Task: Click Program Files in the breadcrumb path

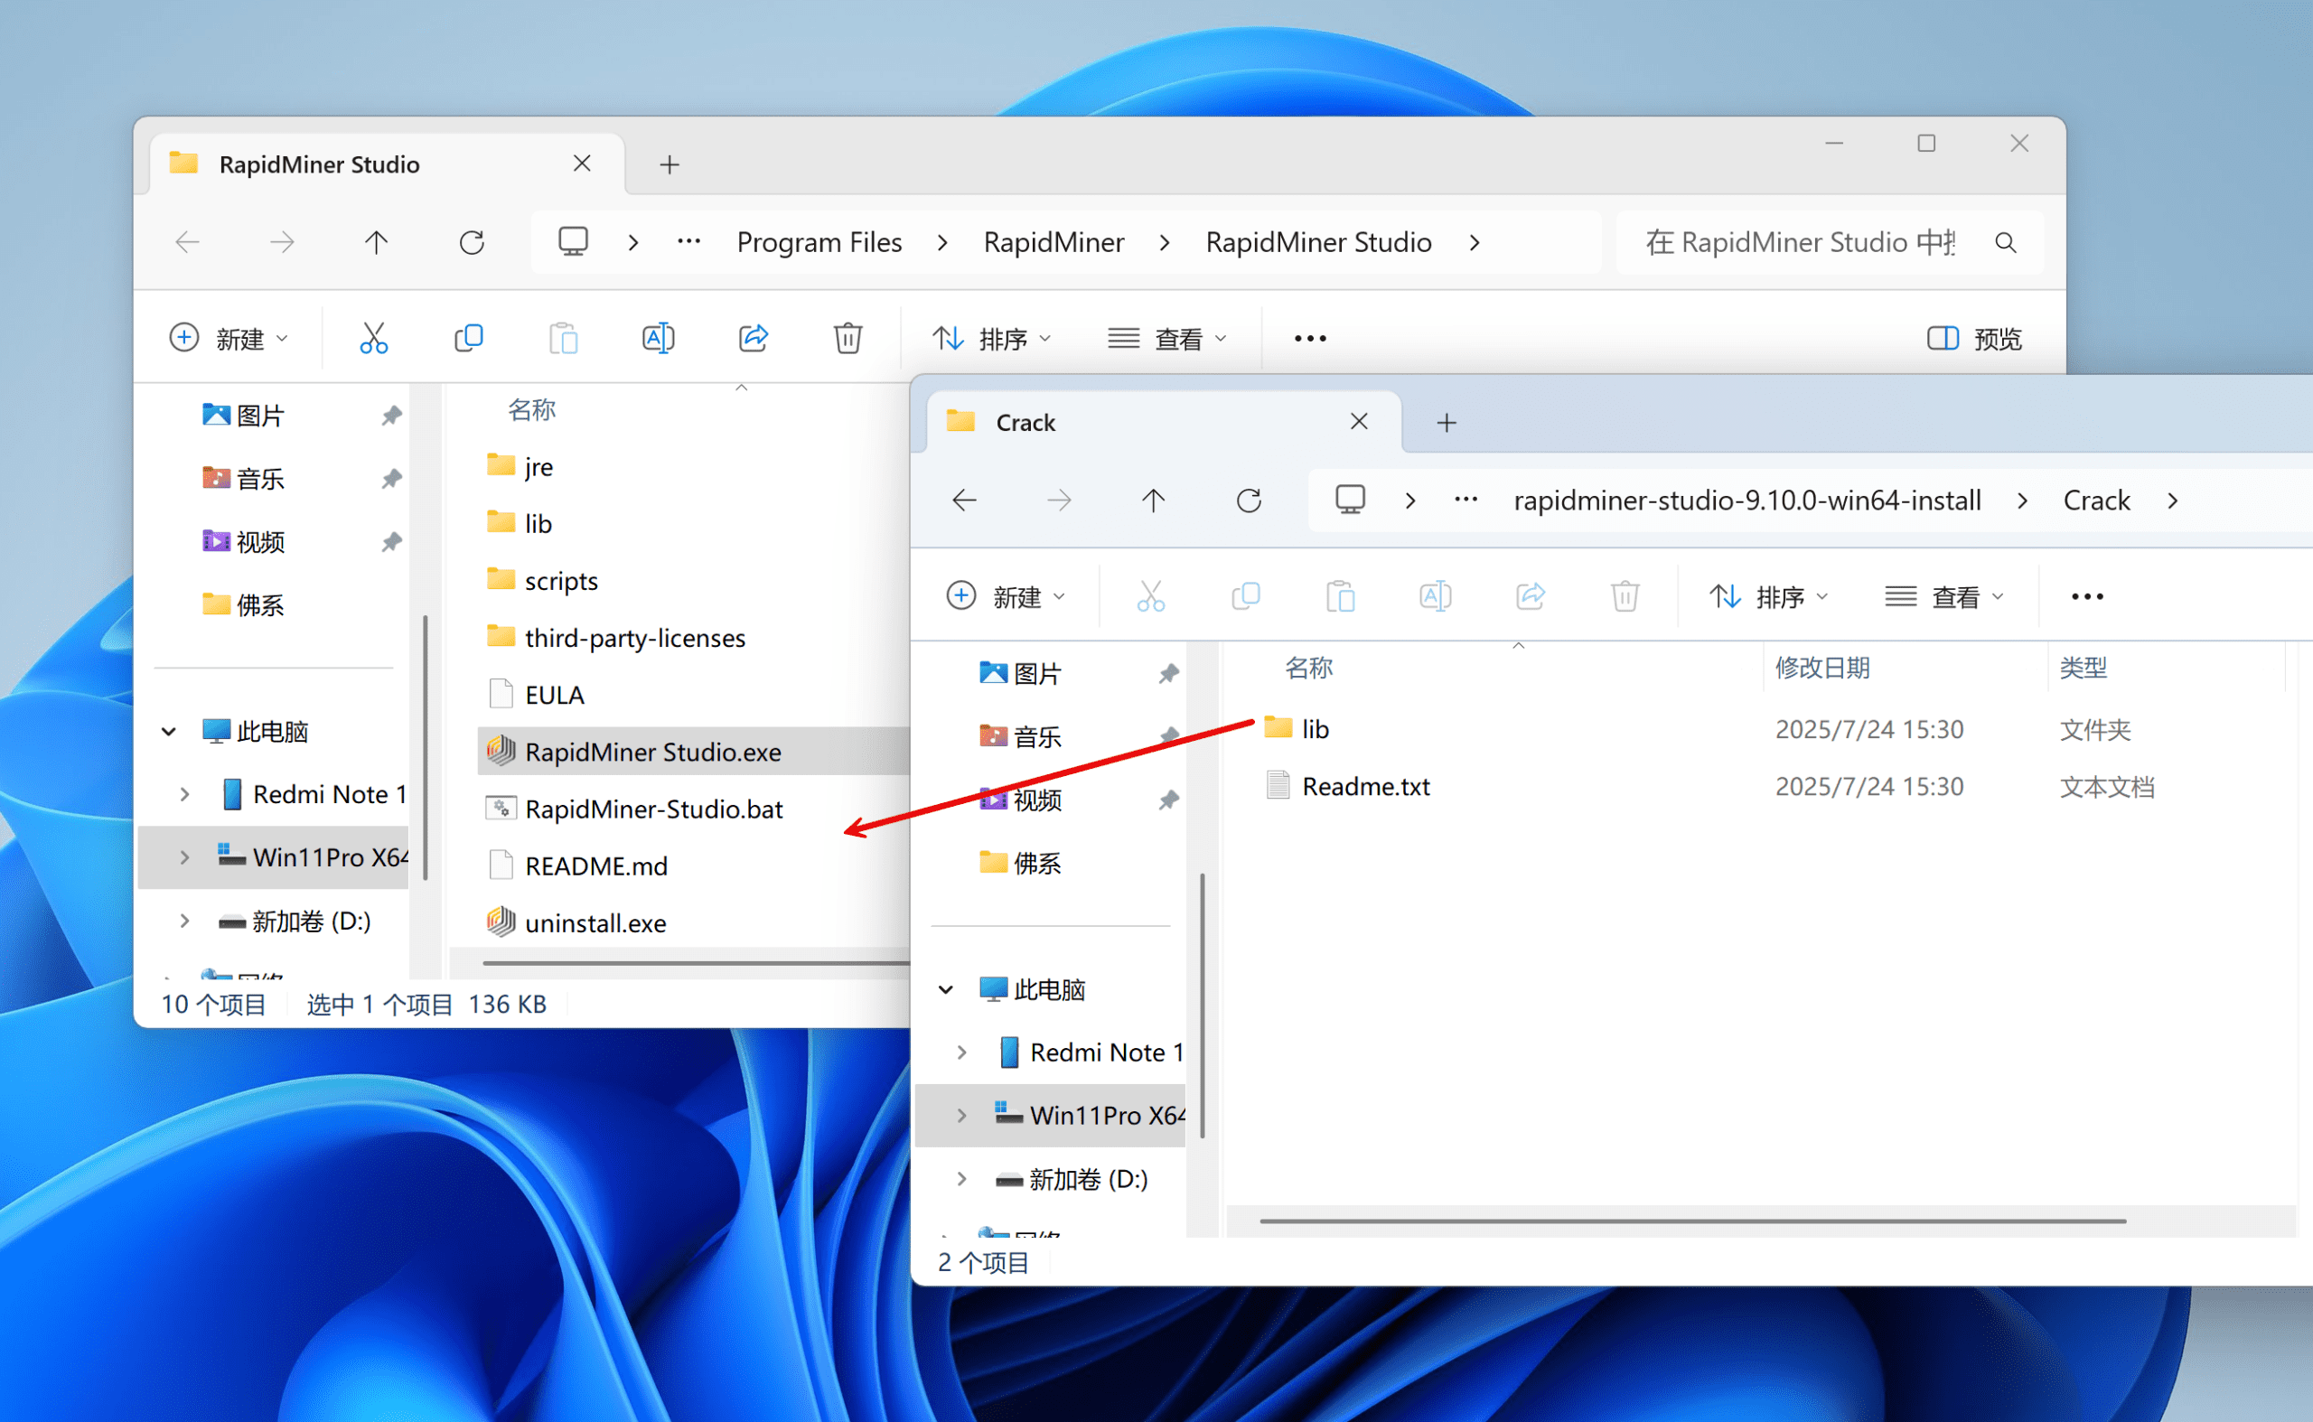Action: tap(819, 243)
